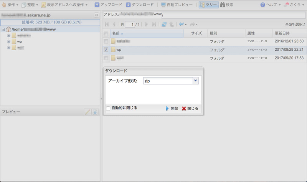Uncheck the wp folder checkbox
The image size is (307, 182).
106,50
